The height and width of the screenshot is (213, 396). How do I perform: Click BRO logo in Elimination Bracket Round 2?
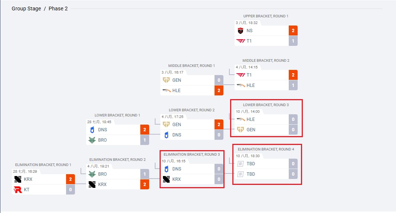(92, 174)
